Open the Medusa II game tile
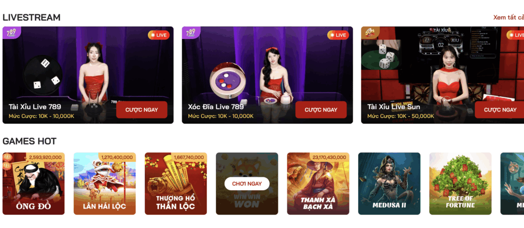The image size is (524, 228). (x=389, y=183)
